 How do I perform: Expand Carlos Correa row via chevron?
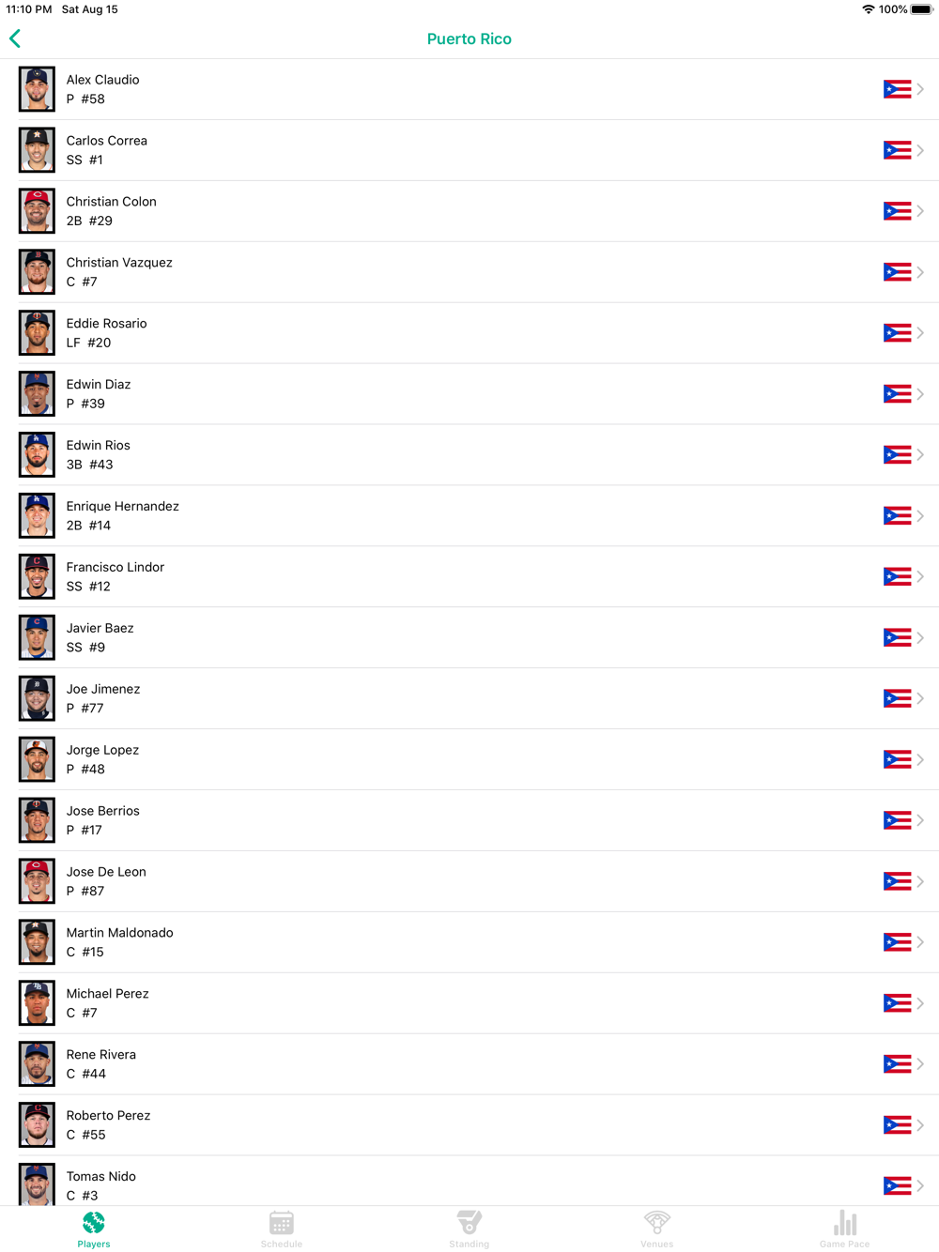coord(921,150)
